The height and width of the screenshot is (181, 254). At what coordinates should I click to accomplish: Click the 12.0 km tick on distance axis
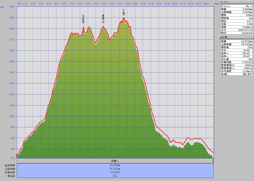pos(111,4)
